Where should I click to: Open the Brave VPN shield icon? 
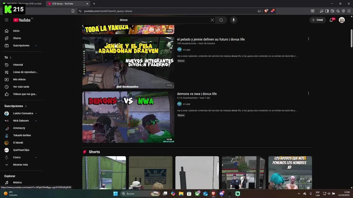click(343, 11)
